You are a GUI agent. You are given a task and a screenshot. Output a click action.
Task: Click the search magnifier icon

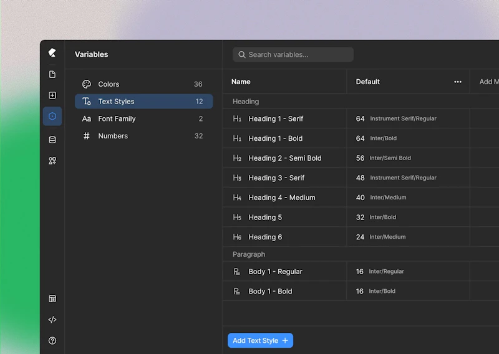coord(242,55)
